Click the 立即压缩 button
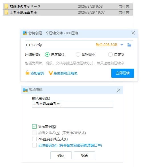Image resolution: width=156 pixels, height=167 pixels. [x=122, y=73]
